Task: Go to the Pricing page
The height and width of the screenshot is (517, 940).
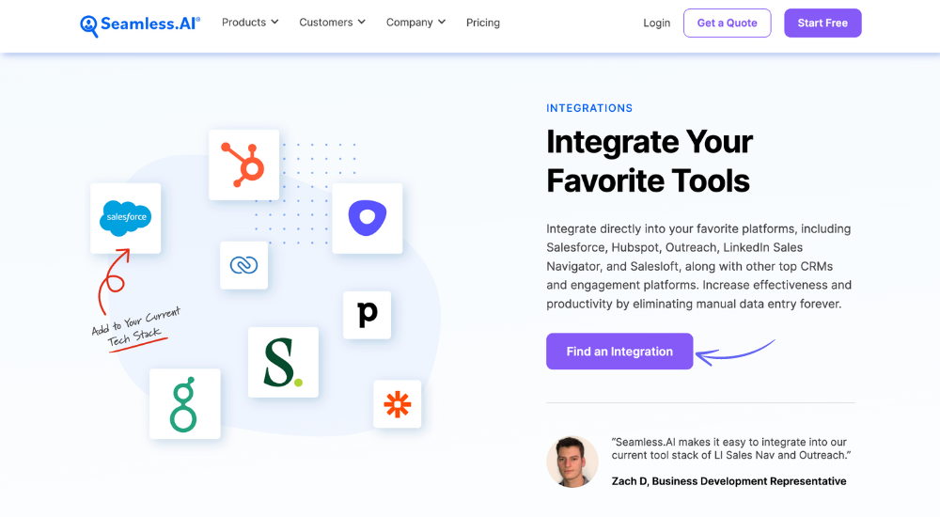Action: (483, 23)
